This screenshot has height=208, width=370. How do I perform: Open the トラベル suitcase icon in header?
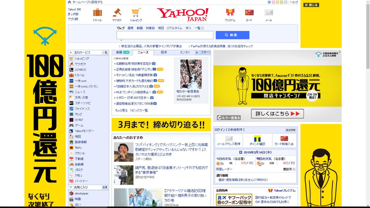(x=97, y=13)
